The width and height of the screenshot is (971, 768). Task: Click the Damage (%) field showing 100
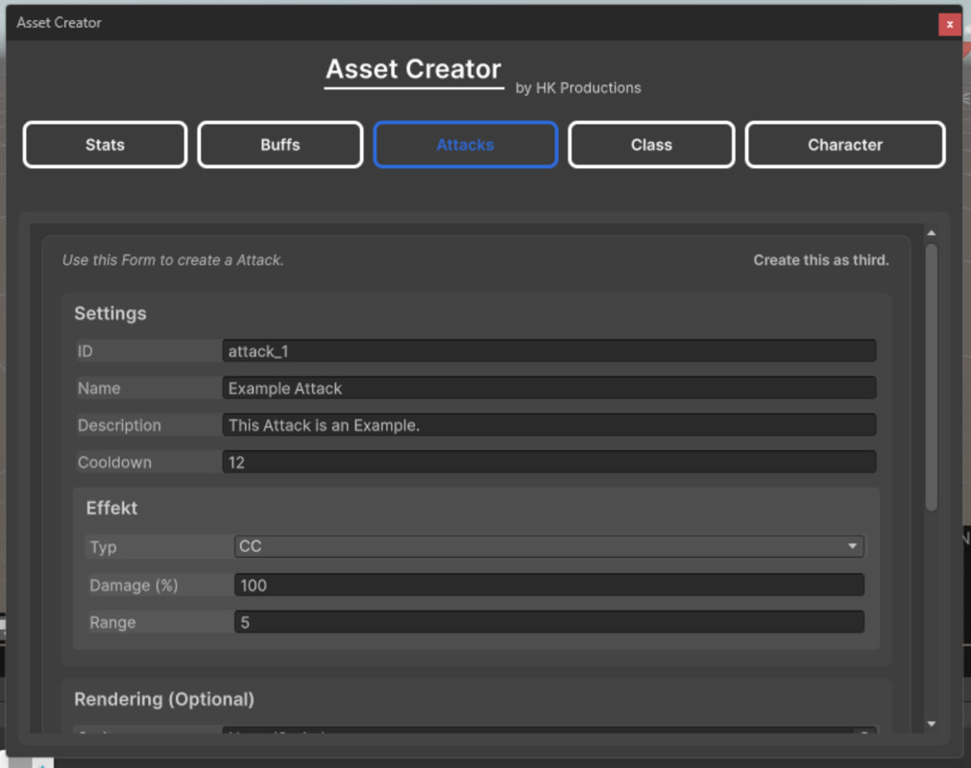(x=548, y=584)
